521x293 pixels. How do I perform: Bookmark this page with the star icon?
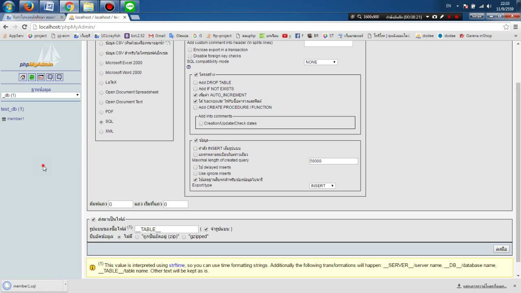pos(506,27)
